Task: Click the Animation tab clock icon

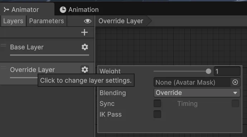Action: click(63, 10)
